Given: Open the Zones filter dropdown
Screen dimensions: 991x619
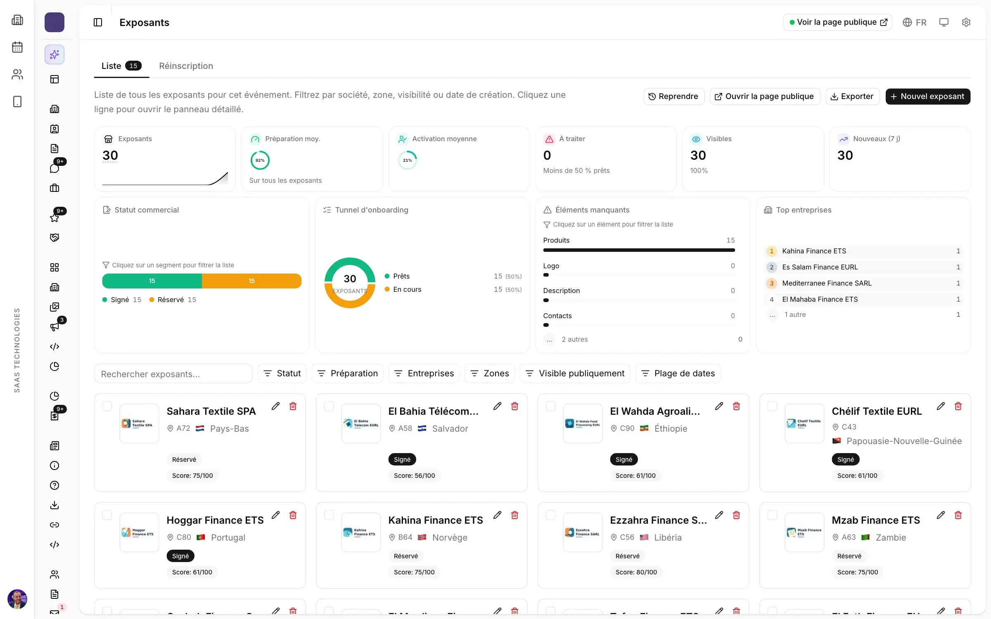Looking at the screenshot, I should coord(489,373).
